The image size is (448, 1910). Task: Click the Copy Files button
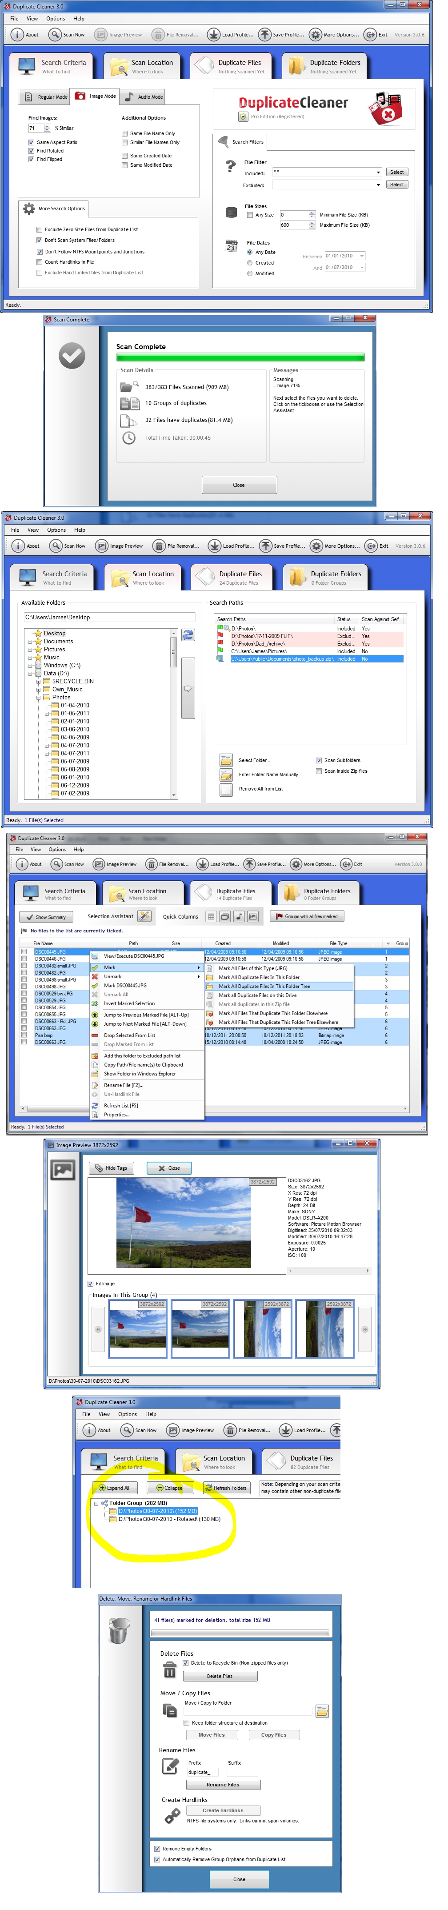(x=274, y=1734)
